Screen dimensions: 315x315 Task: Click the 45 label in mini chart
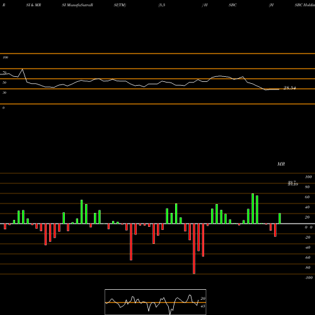point(203,306)
